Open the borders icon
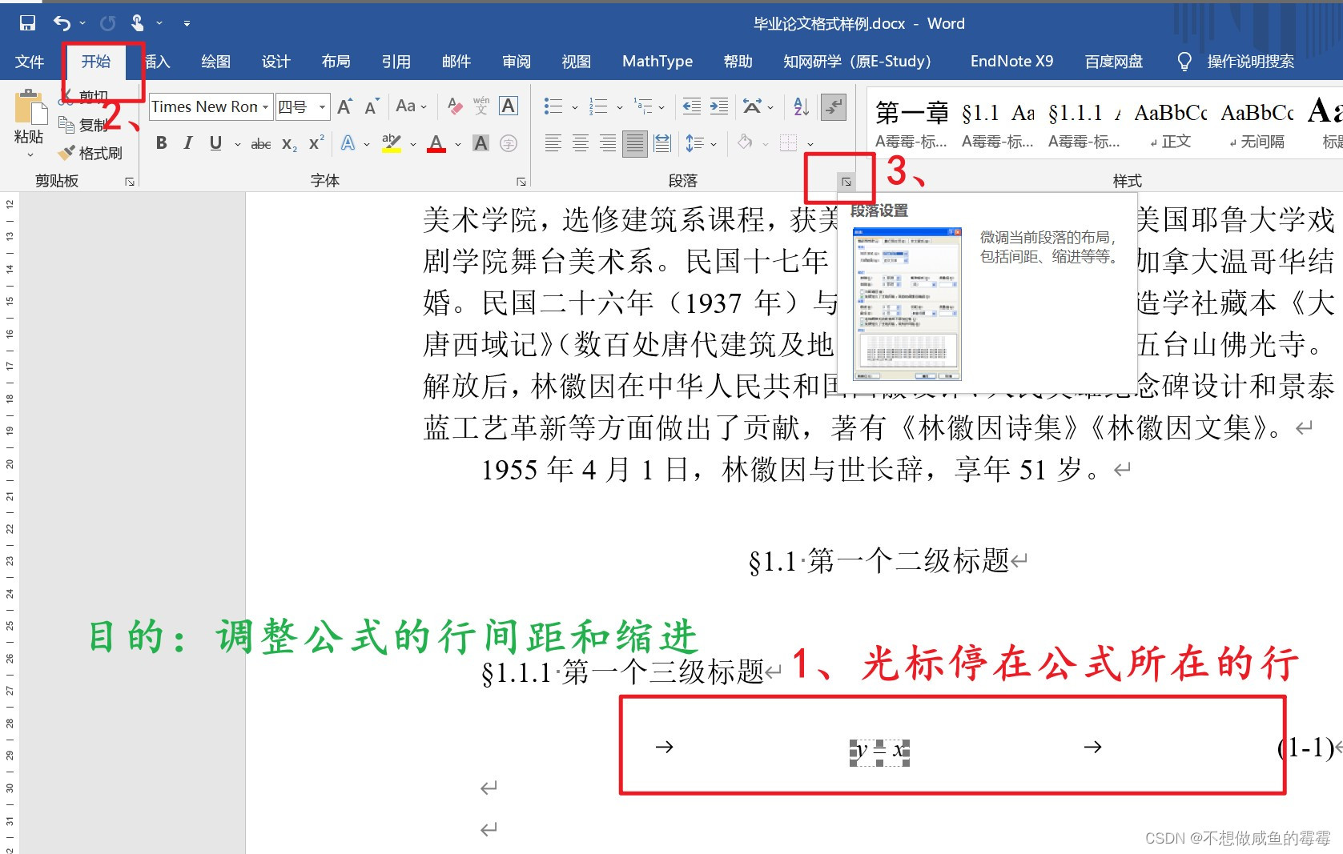 tap(789, 143)
